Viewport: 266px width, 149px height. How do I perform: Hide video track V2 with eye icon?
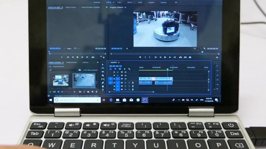point(126,75)
